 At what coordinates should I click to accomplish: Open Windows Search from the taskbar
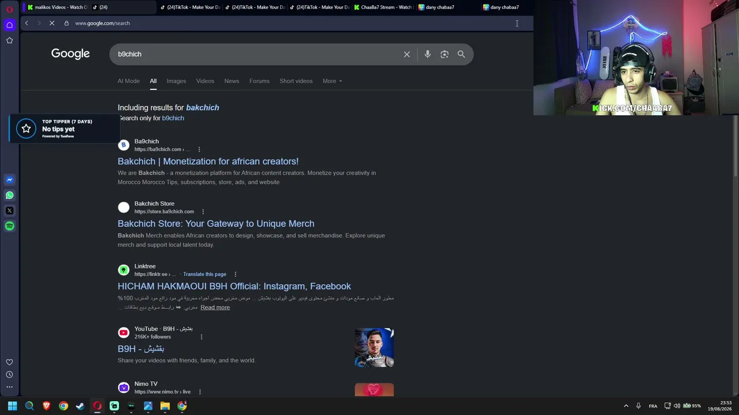29,406
